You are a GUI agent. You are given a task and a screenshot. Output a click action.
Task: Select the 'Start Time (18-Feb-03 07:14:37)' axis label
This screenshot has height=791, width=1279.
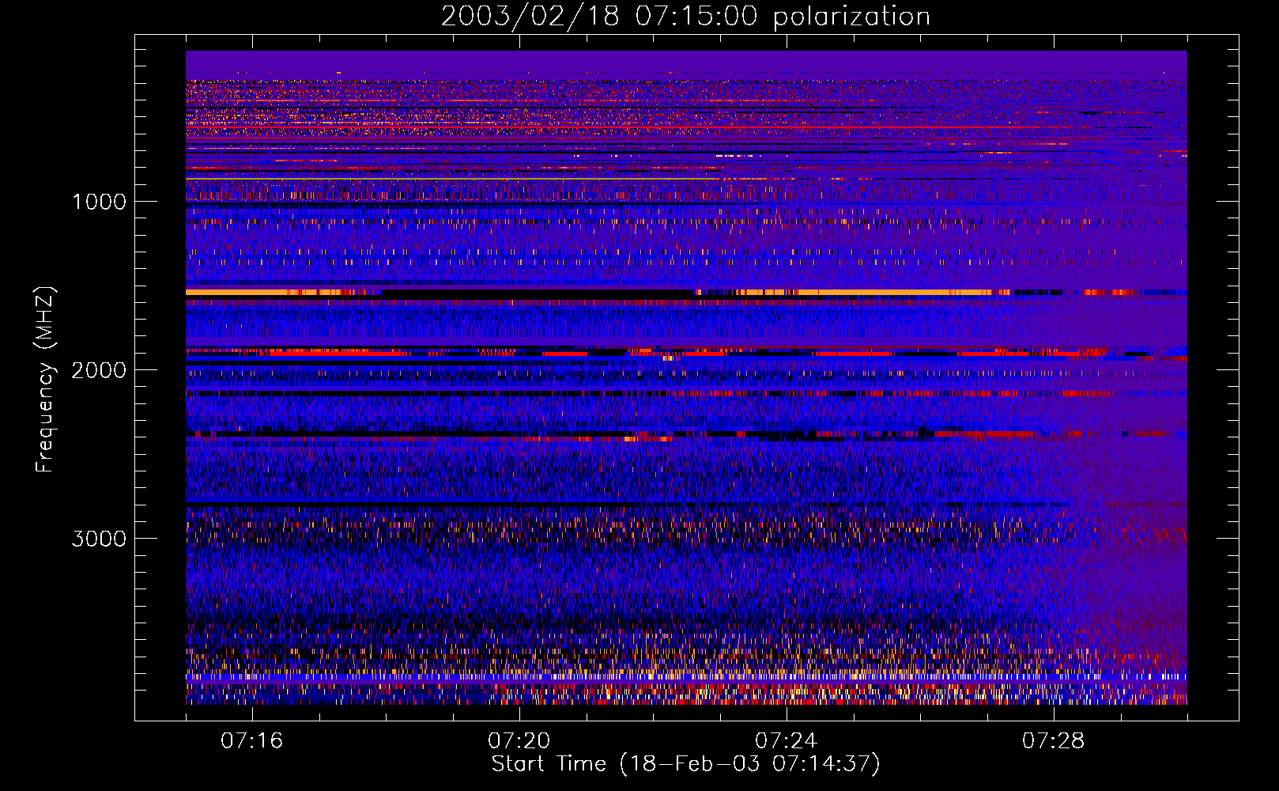(685, 764)
